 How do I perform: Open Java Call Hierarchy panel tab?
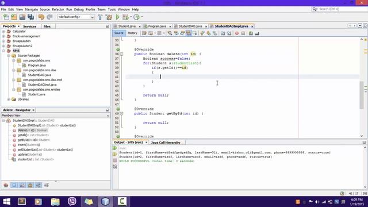166,143
